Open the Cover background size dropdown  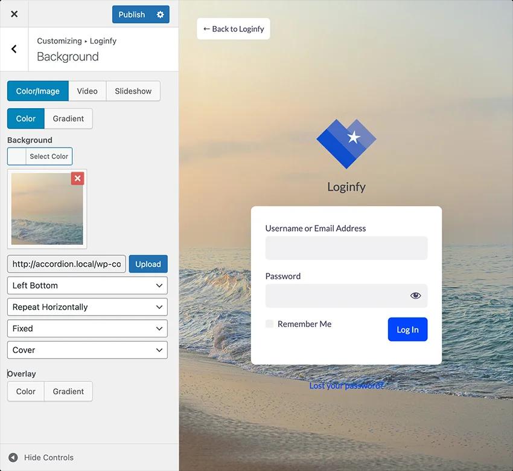87,349
